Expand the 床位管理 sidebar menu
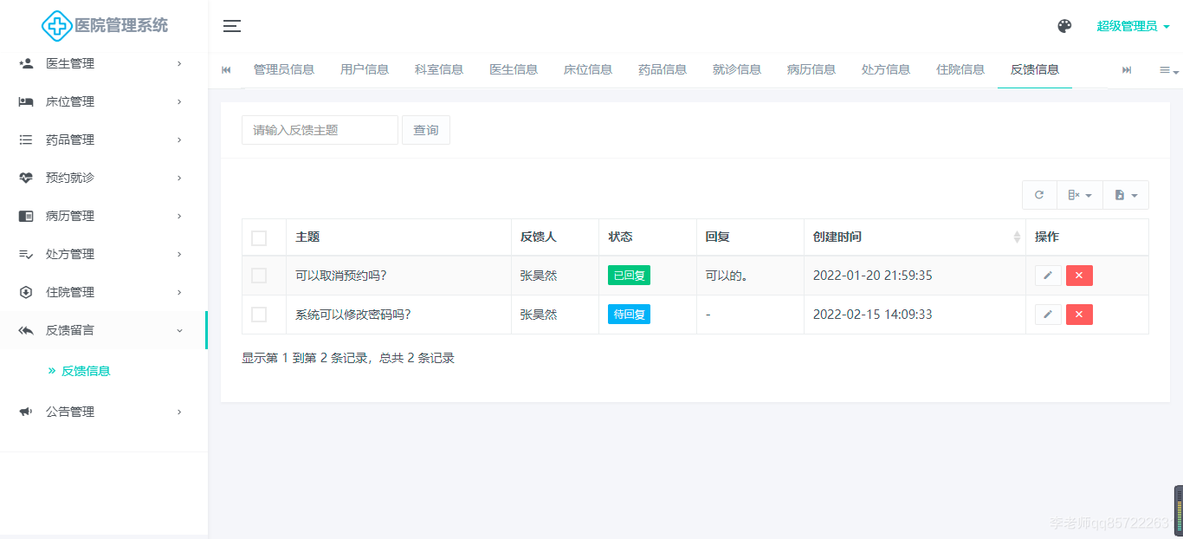 point(104,101)
